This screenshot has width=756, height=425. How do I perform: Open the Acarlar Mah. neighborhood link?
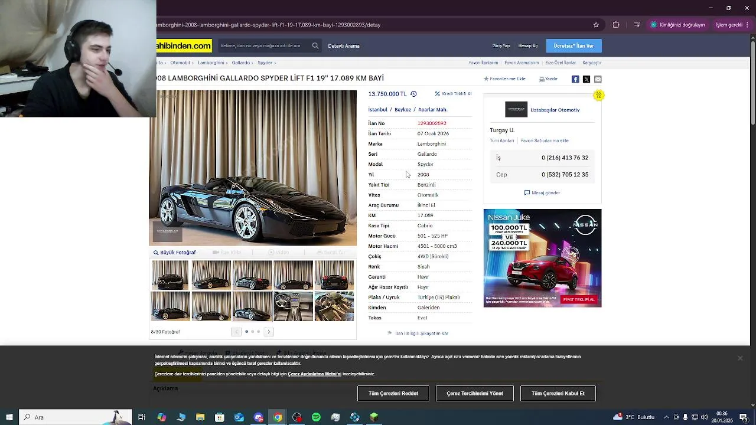432,110
